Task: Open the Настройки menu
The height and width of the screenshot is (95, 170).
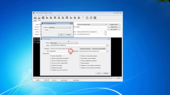Action: click(51, 15)
